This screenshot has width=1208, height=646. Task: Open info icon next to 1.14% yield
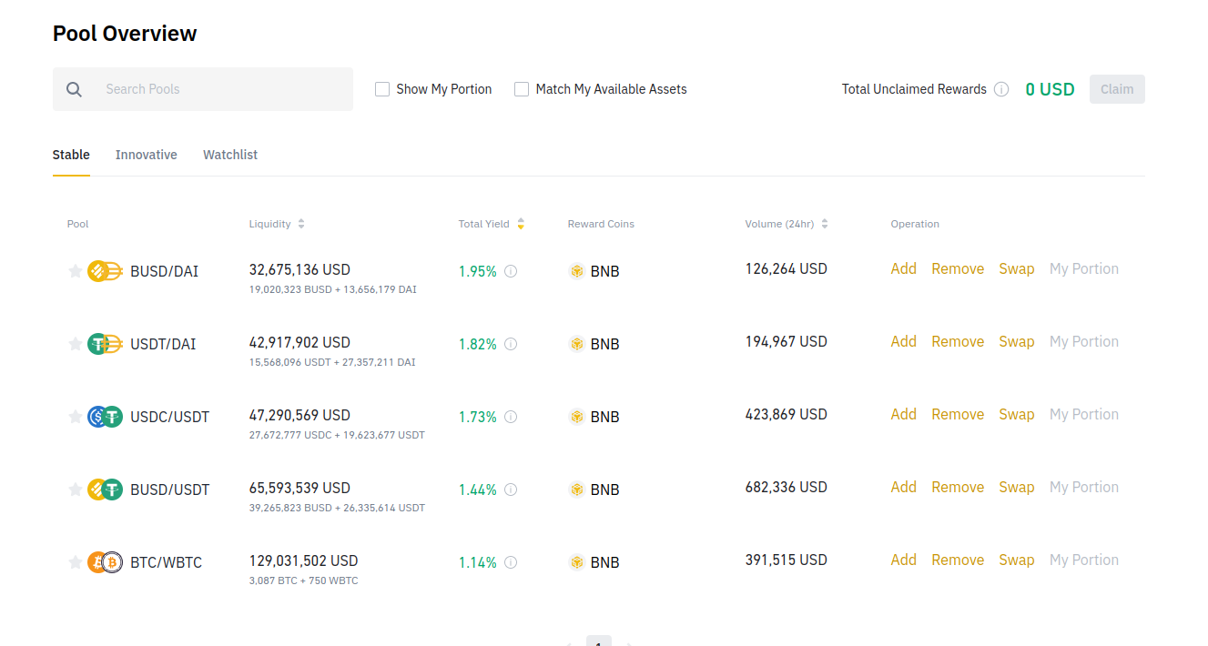tap(511, 562)
